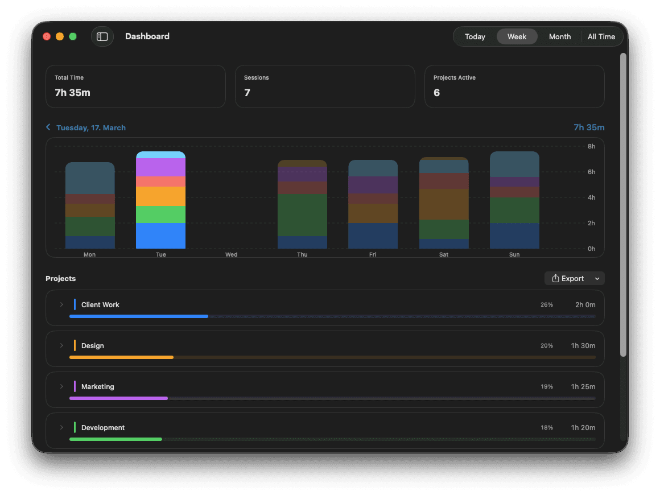
Task: Click the orange Design color marker
Action: point(75,346)
